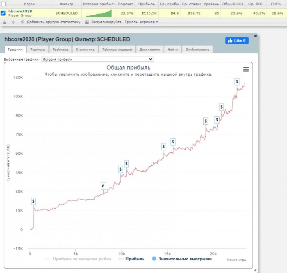Click the topmost significant win marker

pos(237,81)
